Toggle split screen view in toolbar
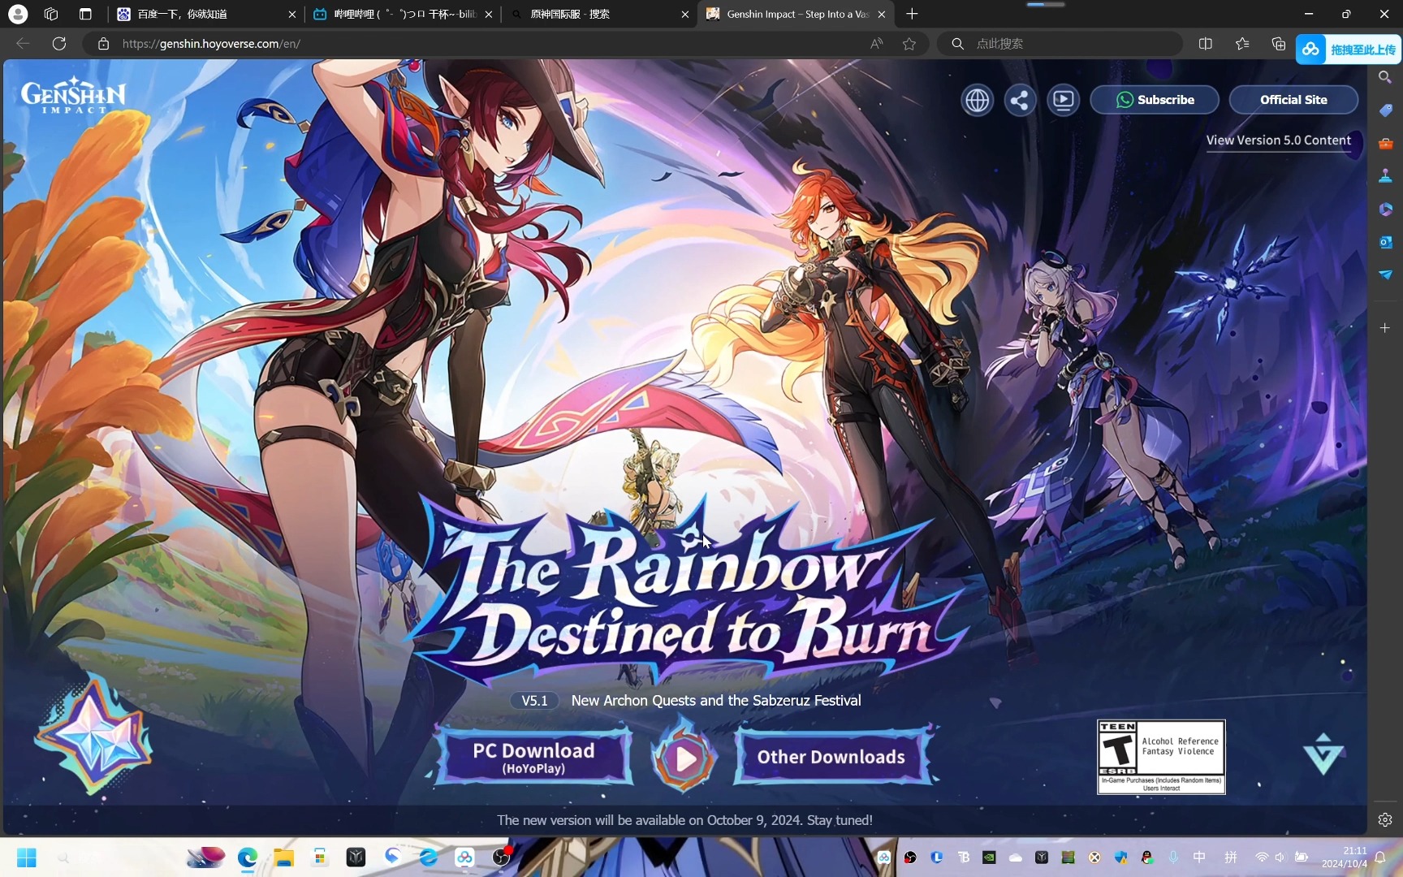Viewport: 1403px width, 877px height. 1206,44
